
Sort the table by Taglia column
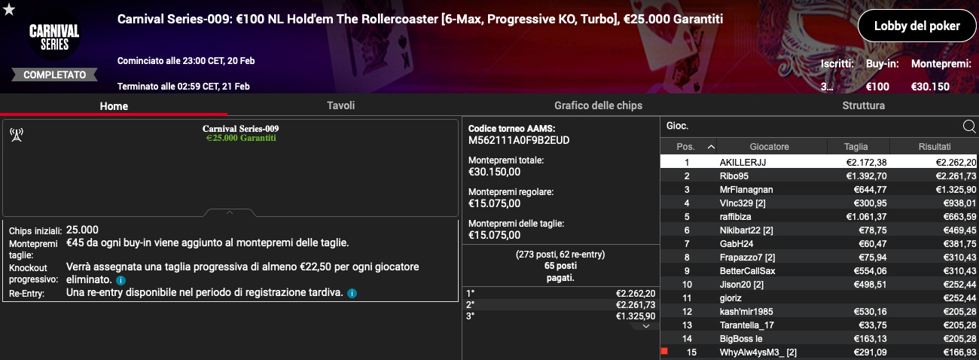click(856, 147)
